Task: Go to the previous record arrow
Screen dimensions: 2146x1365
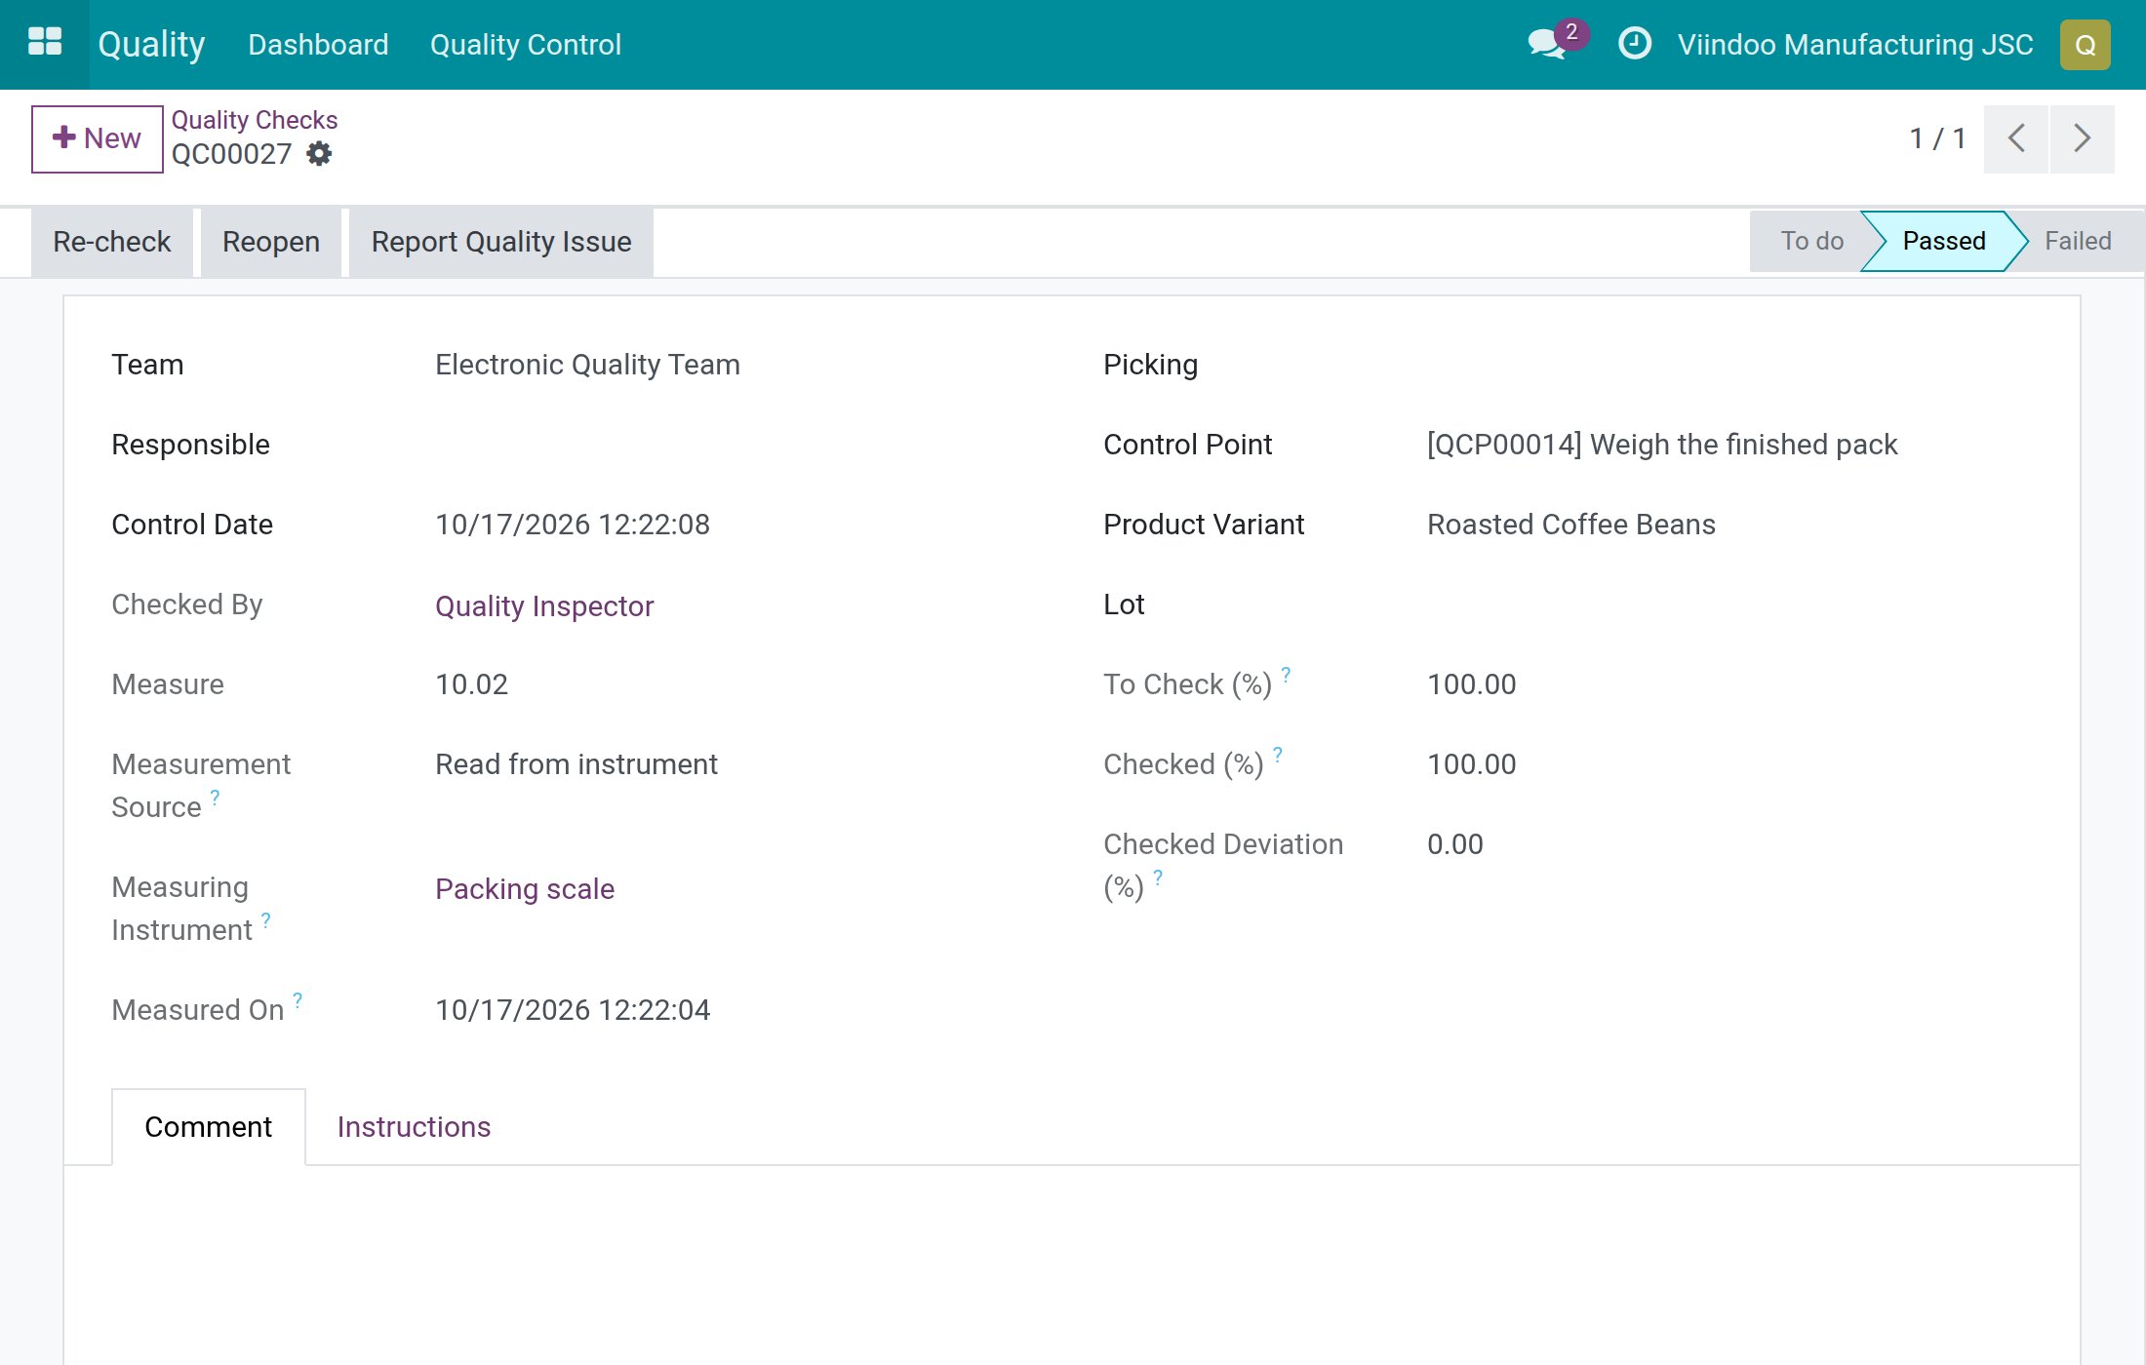Action: 2015,138
